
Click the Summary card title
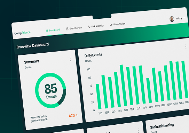(x=31, y=62)
